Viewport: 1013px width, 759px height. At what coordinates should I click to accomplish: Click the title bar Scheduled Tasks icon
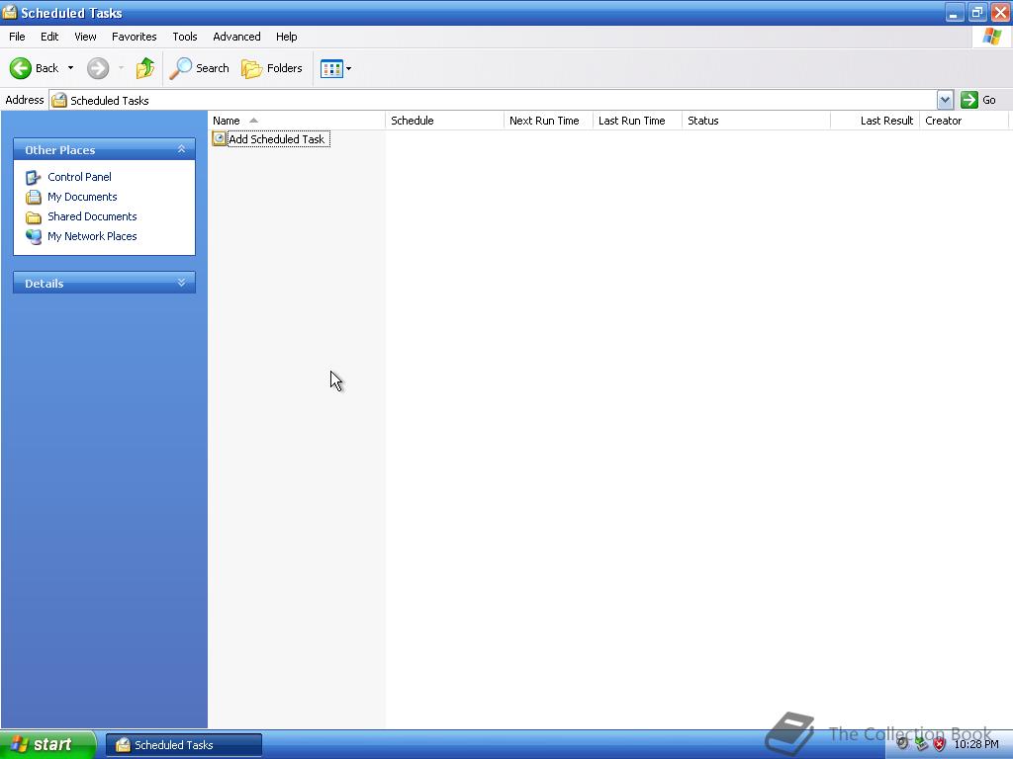click(10, 12)
